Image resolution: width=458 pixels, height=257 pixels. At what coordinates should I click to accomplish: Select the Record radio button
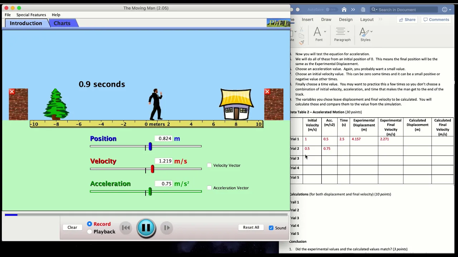[89, 224]
